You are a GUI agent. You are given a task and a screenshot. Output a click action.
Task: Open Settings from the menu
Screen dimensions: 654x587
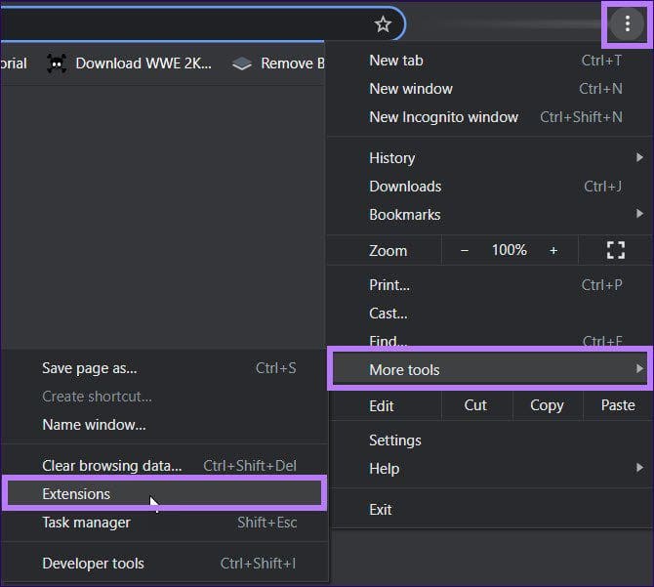490,440
